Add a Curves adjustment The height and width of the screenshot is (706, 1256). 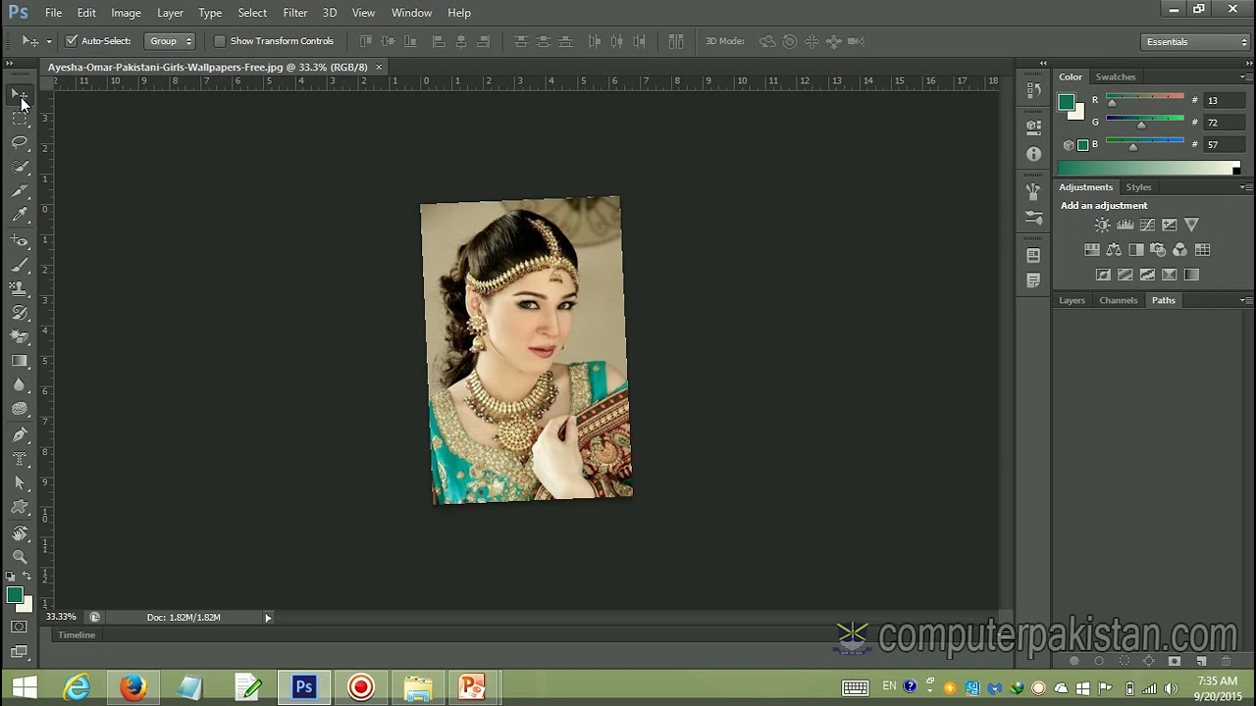[x=1147, y=225]
